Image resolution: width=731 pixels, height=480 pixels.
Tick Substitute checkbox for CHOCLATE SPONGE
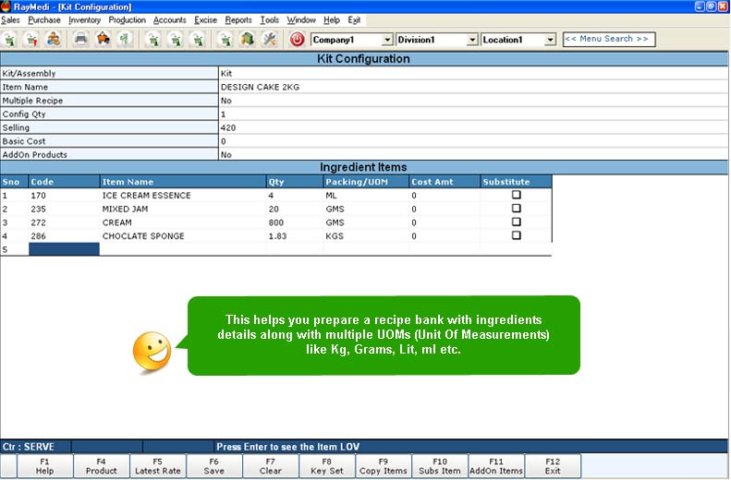(x=516, y=235)
